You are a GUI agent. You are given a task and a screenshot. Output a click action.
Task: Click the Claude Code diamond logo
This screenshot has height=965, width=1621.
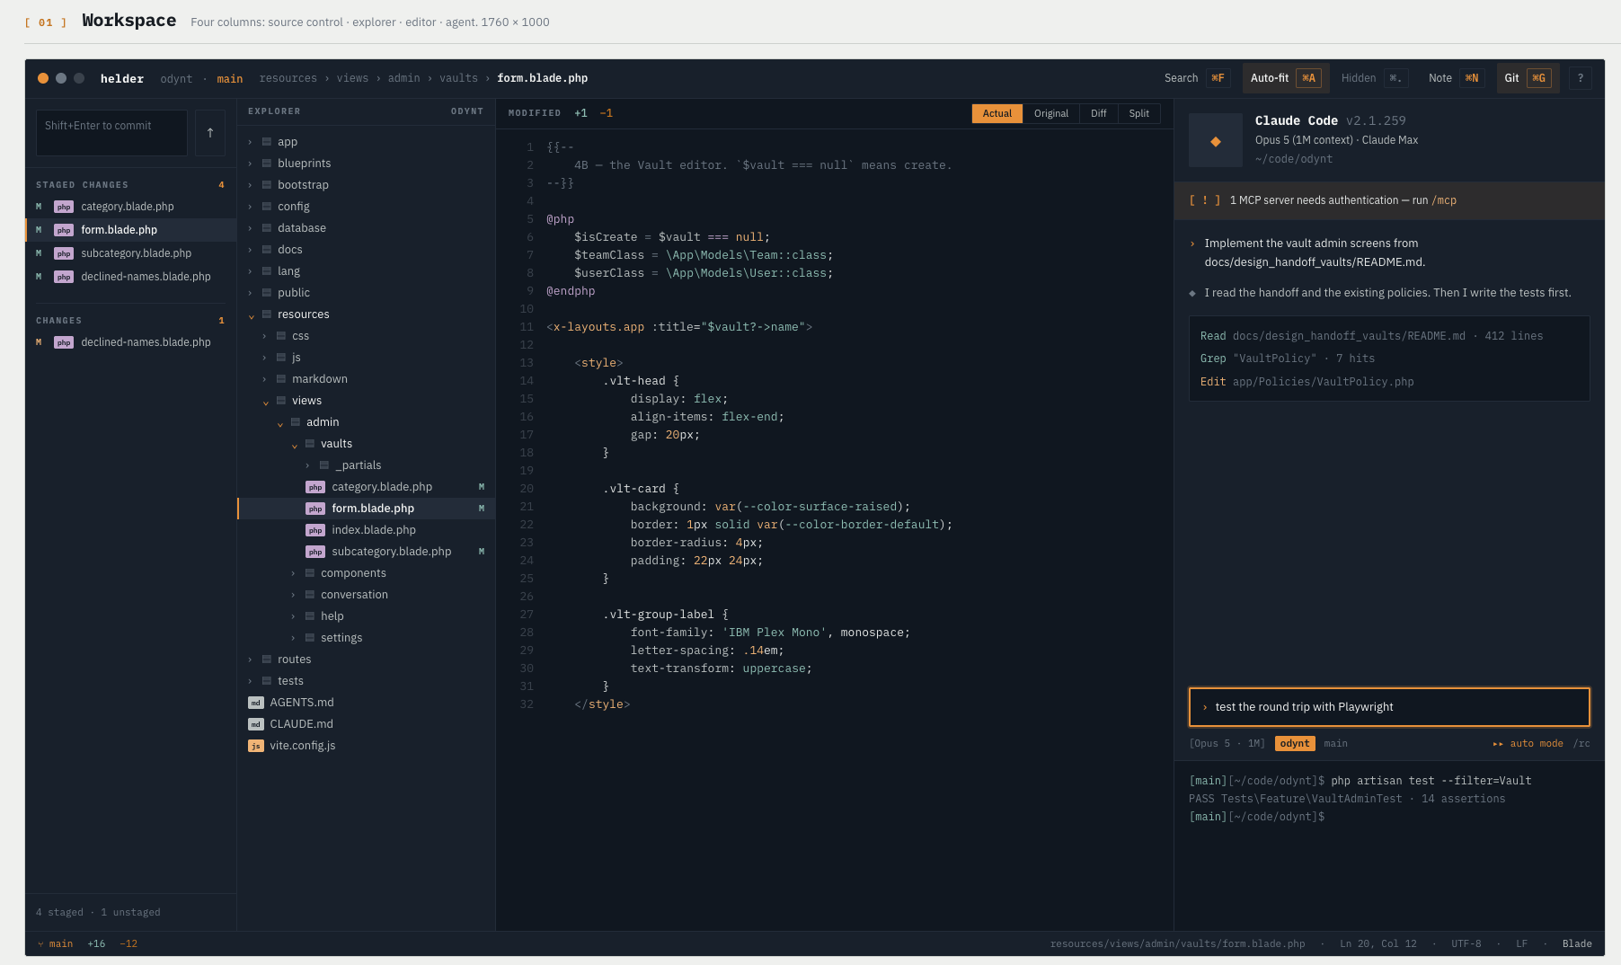click(x=1215, y=140)
